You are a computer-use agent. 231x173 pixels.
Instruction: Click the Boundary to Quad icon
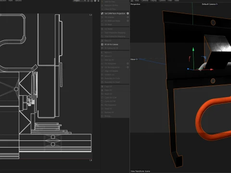point(102,82)
